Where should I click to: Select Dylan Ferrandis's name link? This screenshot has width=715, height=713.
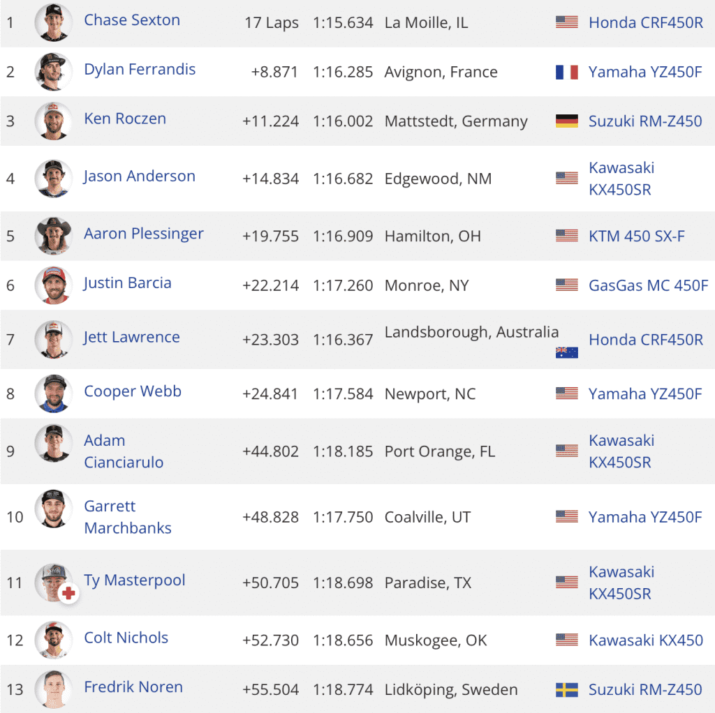tap(140, 69)
